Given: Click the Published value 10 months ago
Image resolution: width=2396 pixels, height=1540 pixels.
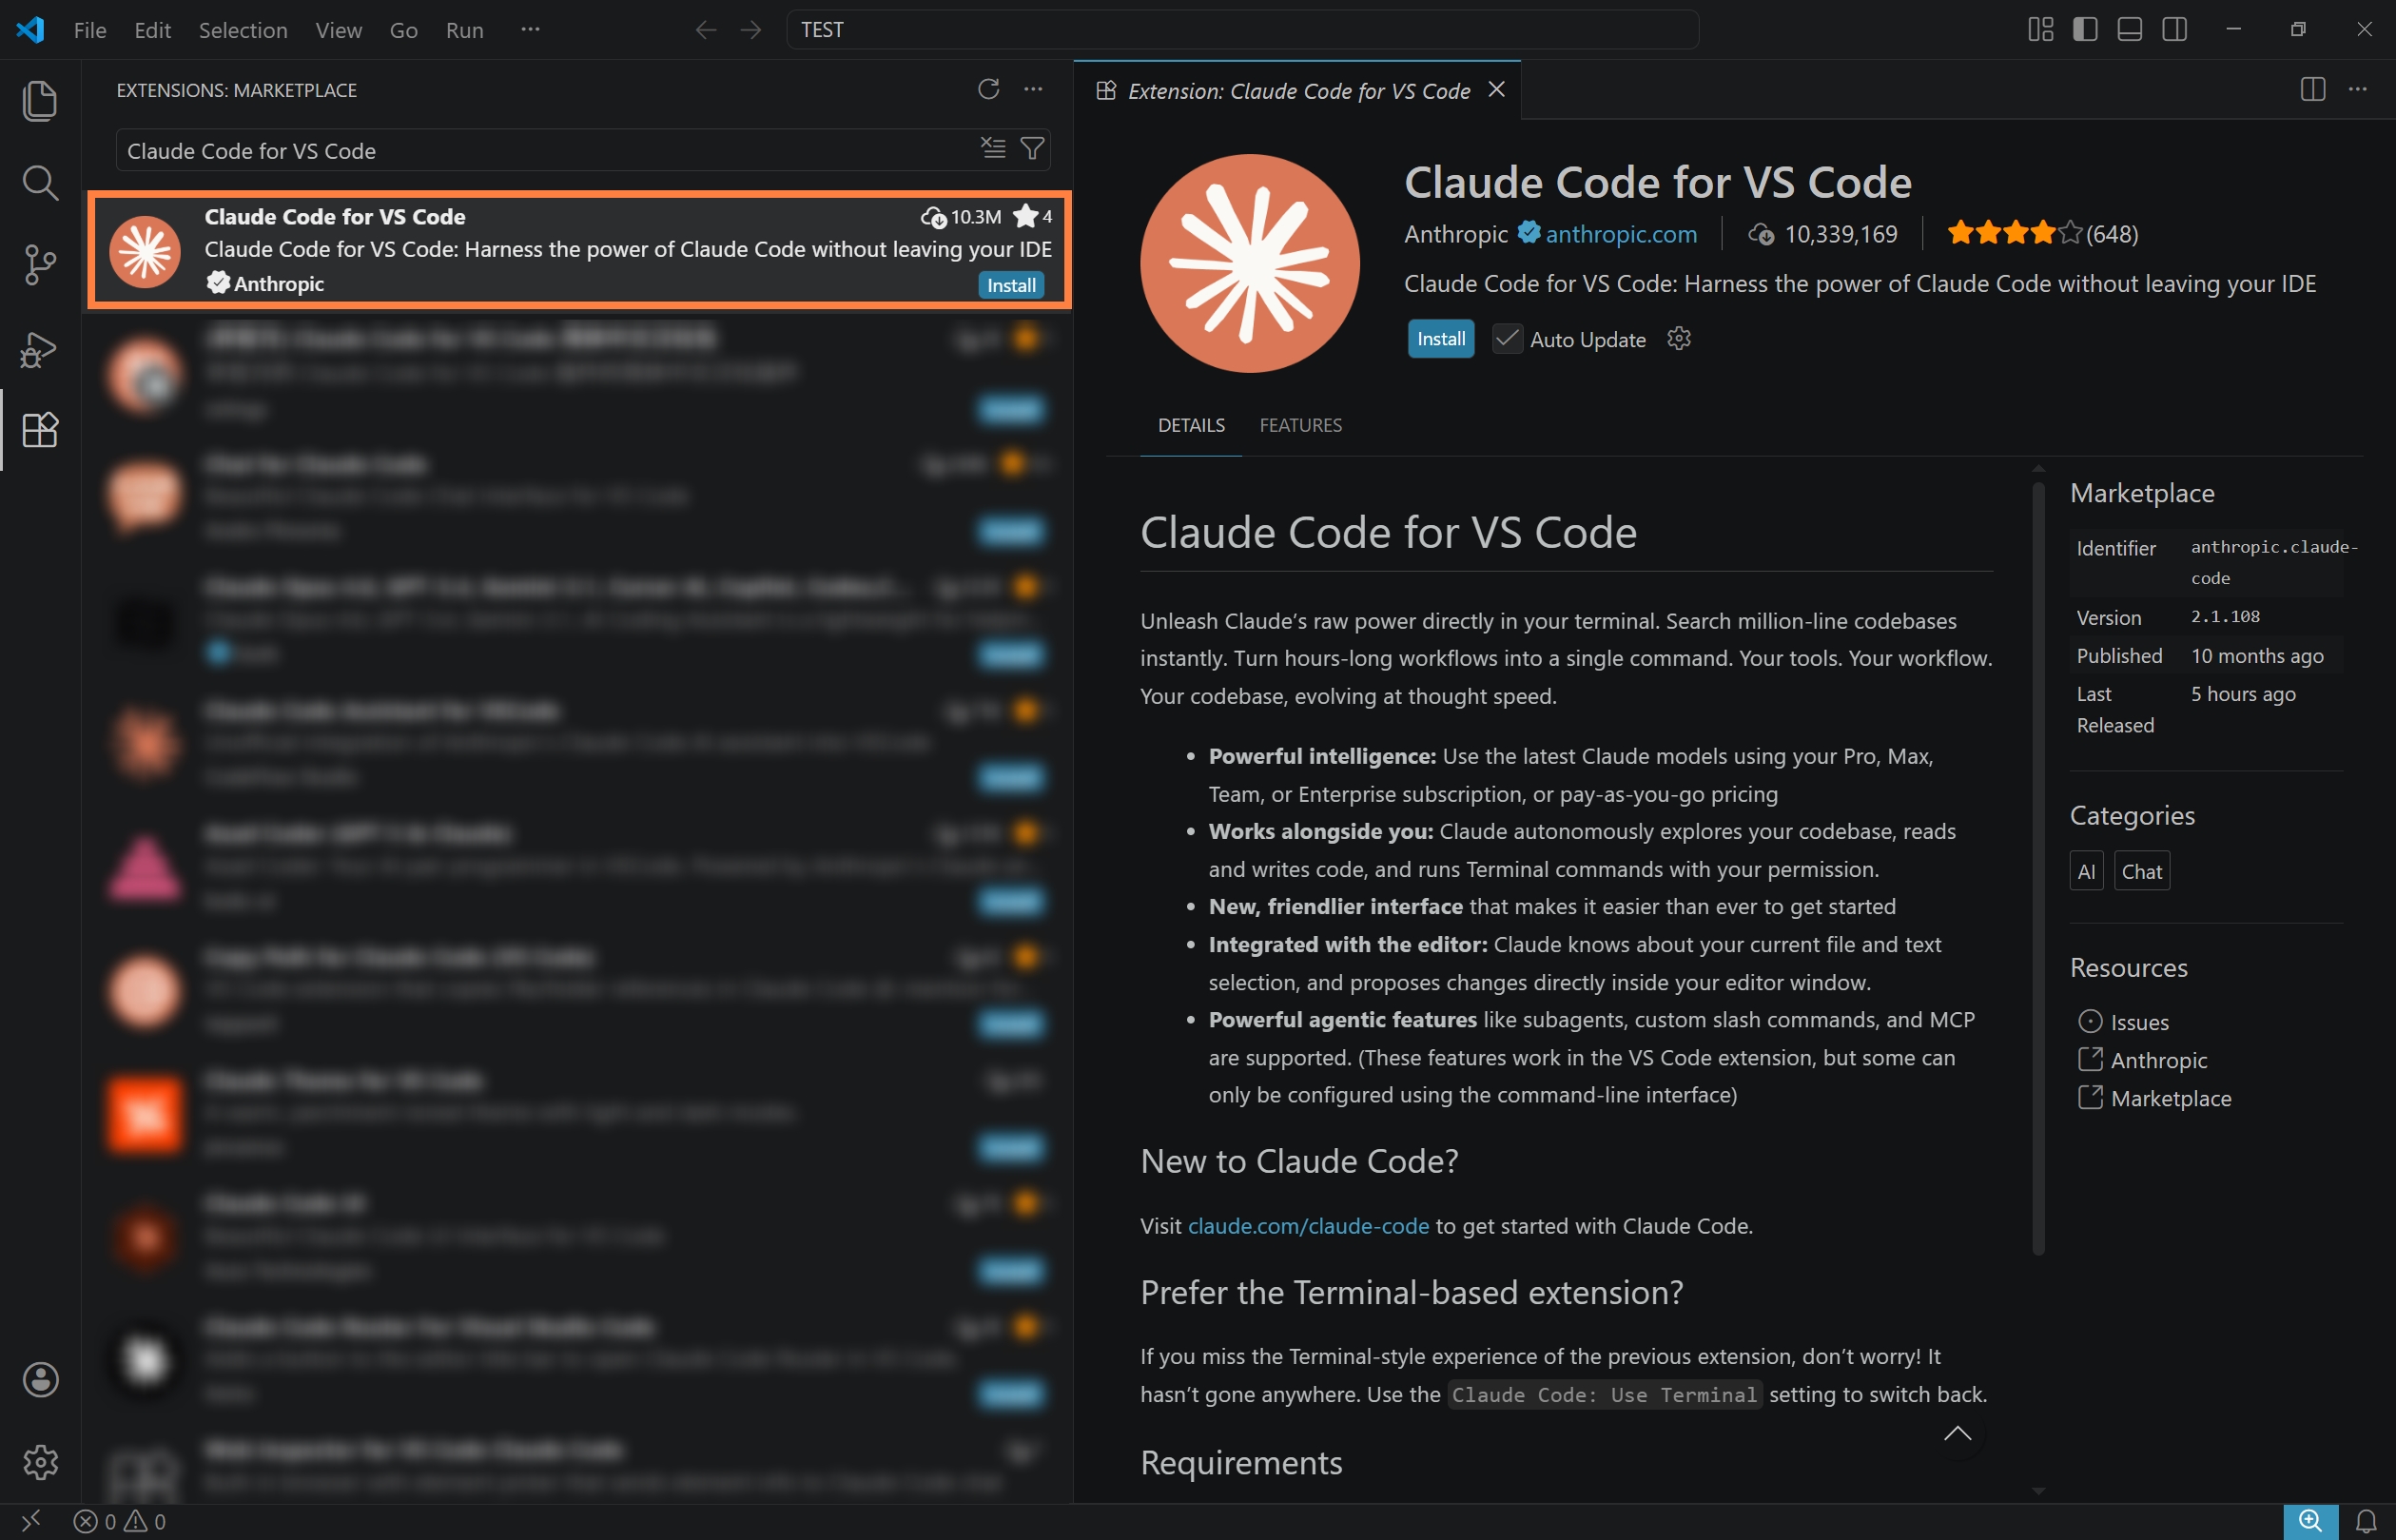Looking at the screenshot, I should tap(2257, 656).
